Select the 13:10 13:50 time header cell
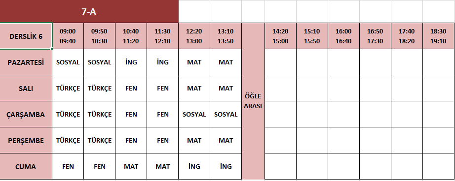The width and height of the screenshot is (455, 181). pos(226,36)
